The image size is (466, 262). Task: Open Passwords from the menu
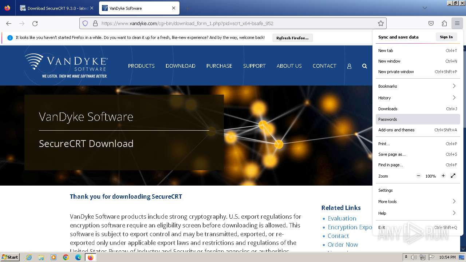[418, 119]
